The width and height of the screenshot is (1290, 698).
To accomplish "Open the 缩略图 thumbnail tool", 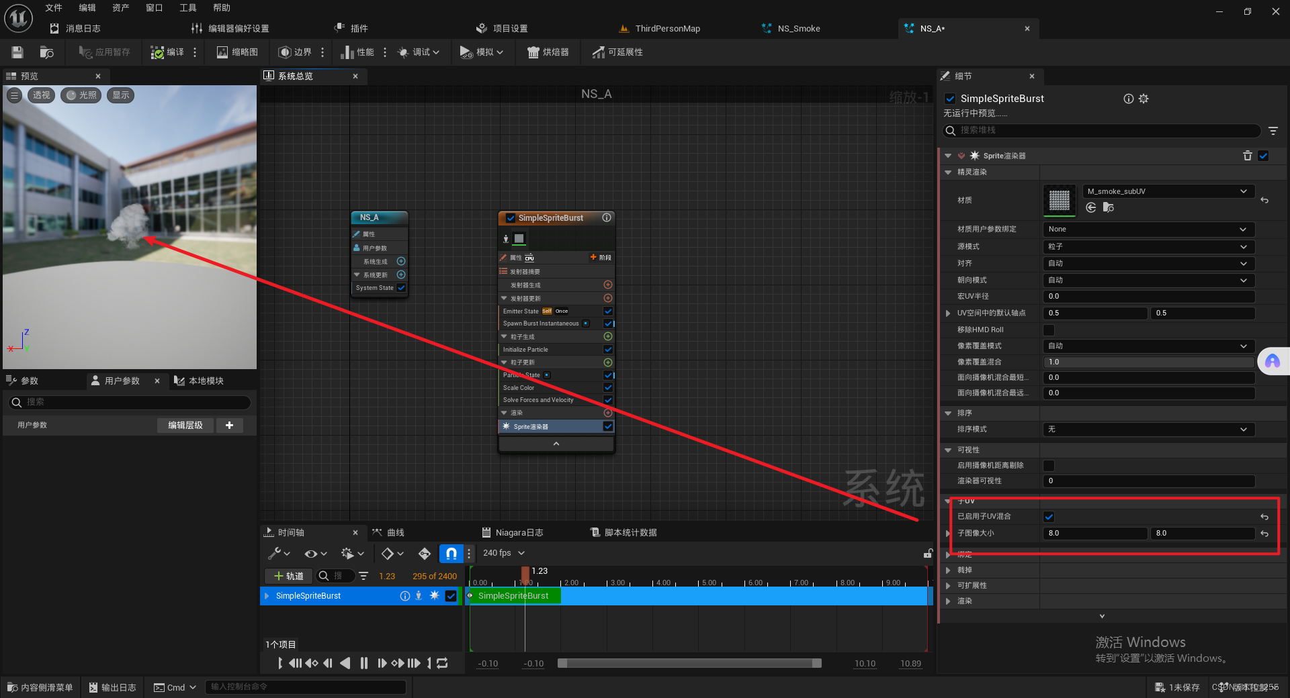I will pyautogui.click(x=238, y=52).
